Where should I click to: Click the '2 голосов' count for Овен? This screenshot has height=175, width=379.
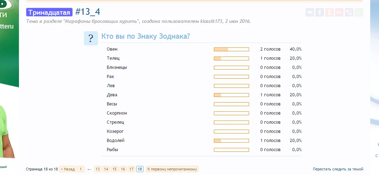(x=270, y=49)
